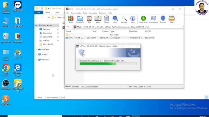
Task: Open the New folder desktop icon
Action: click(18, 38)
